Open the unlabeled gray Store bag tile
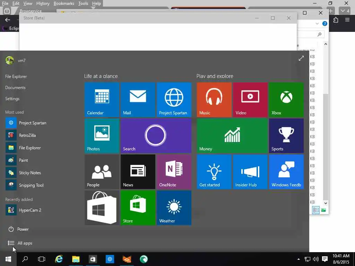Image resolution: width=355 pixels, height=266 pixels. coord(102,208)
